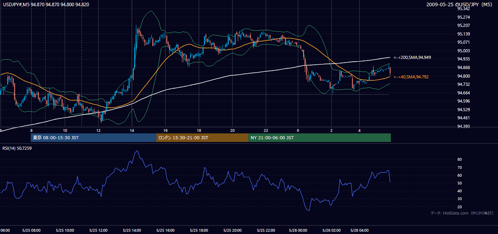The image size is (498, 234).
Task: Click price axis label 94.732
Action: click(x=463, y=84)
